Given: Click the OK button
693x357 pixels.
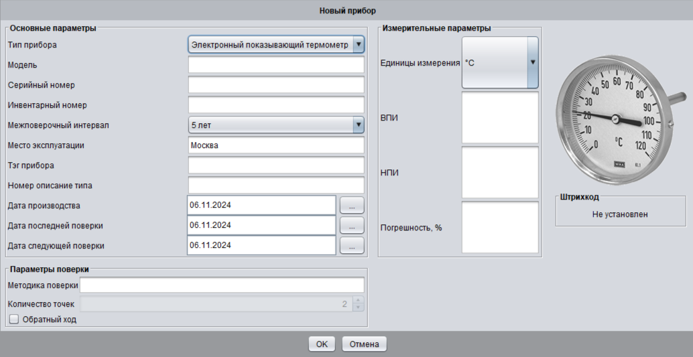Looking at the screenshot, I should pyautogui.click(x=322, y=344).
